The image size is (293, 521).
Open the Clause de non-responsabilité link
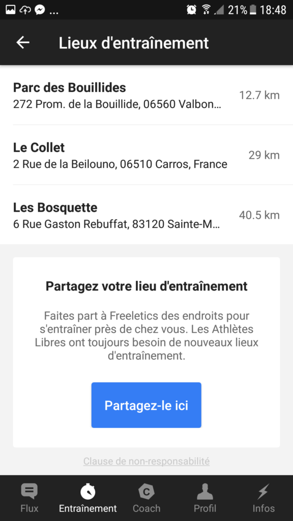click(146, 461)
